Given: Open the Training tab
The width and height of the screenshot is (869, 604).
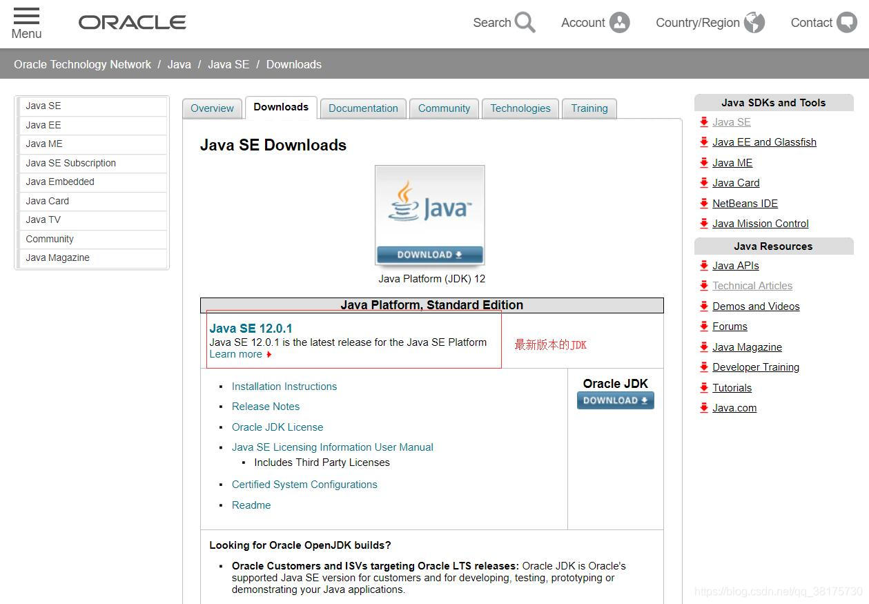Looking at the screenshot, I should [589, 108].
